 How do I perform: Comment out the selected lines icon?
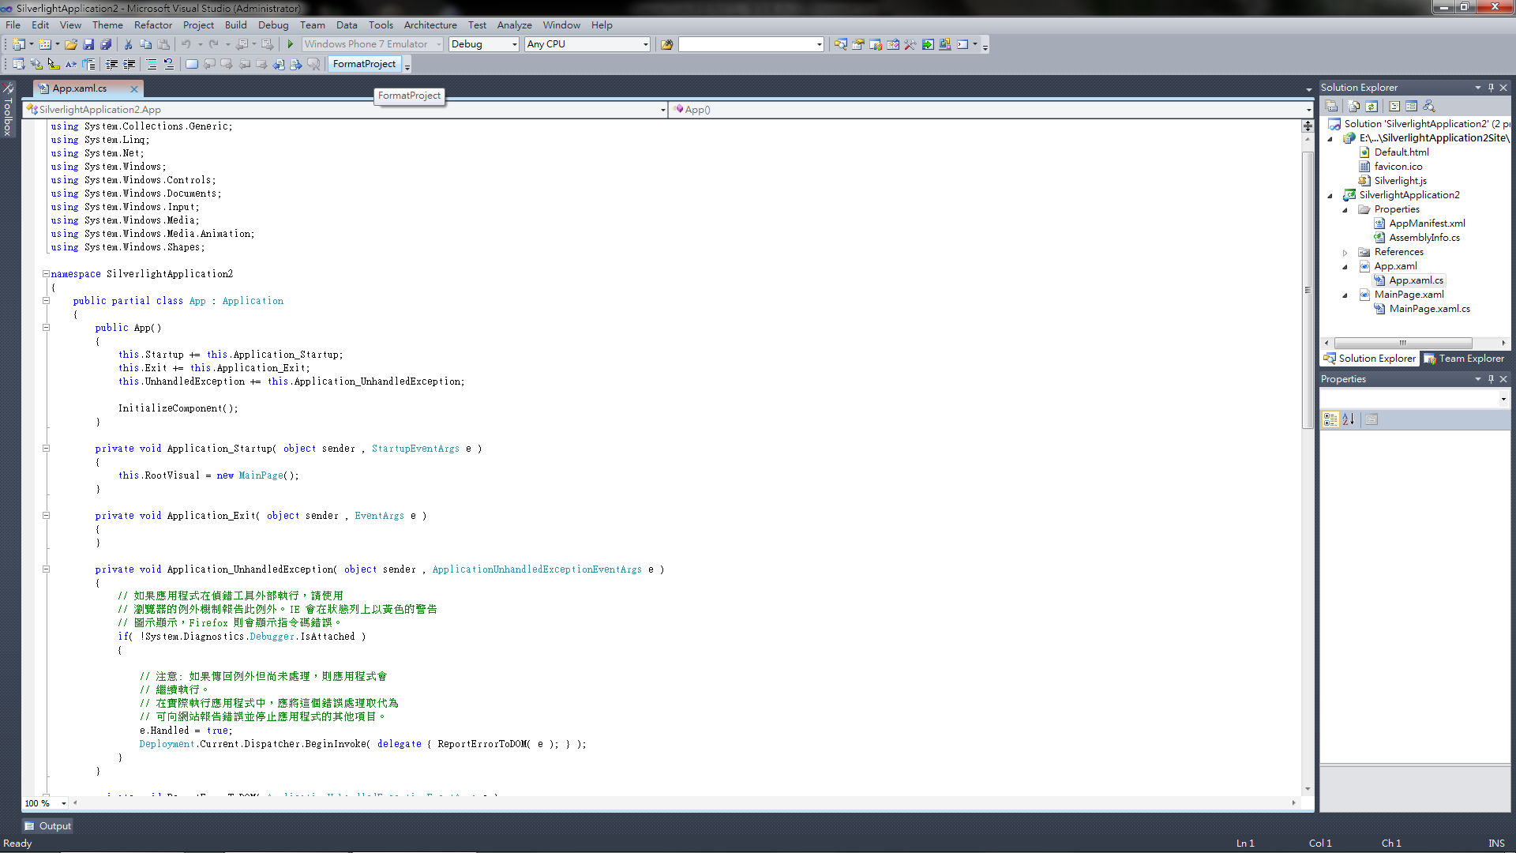pyautogui.click(x=152, y=64)
